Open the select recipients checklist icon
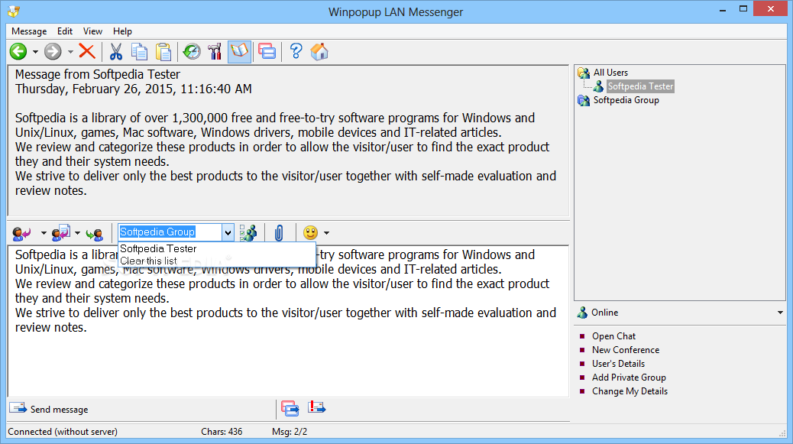The image size is (793, 444). 248,233
